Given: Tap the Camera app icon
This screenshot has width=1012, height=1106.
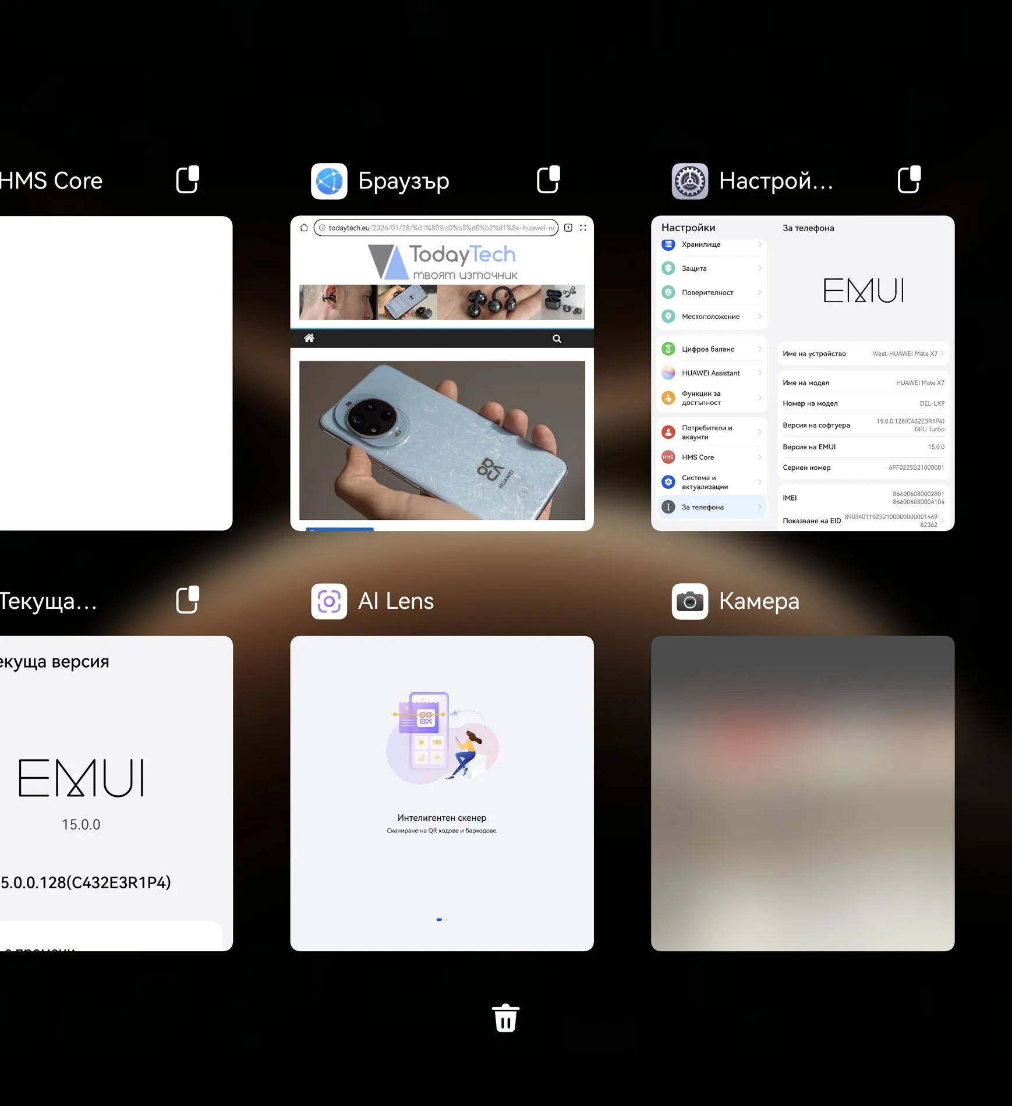Looking at the screenshot, I should click(689, 601).
